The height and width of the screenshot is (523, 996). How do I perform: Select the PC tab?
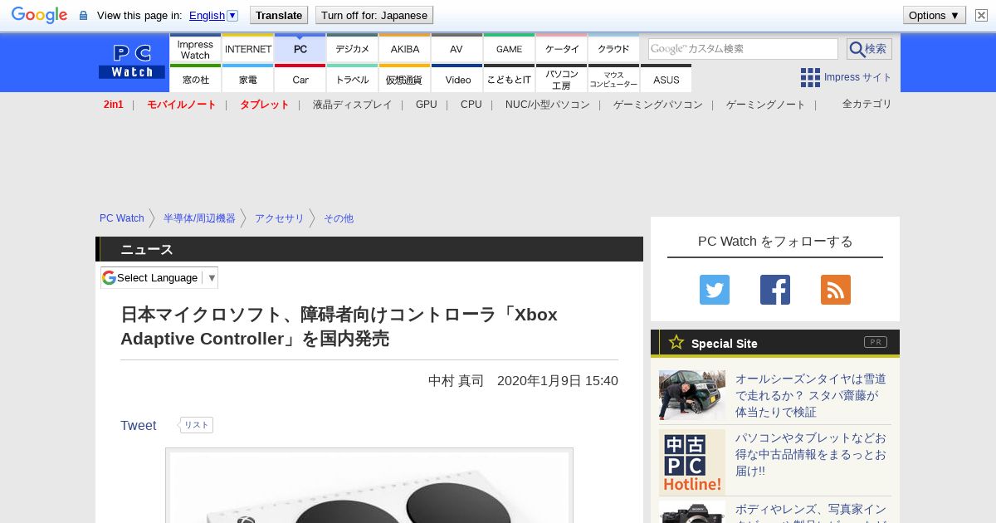300,49
